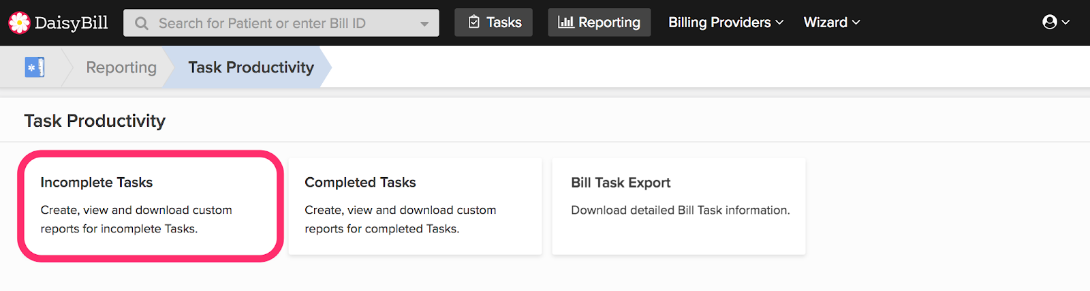Viewport: 1090px width, 291px height.
Task: Open the user account avatar icon
Action: click(1050, 22)
